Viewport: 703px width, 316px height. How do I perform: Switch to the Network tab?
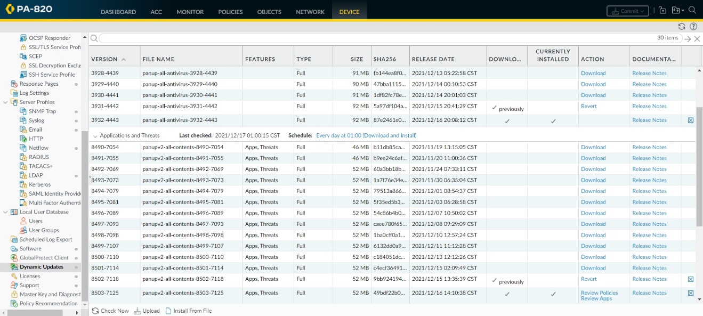310,12
